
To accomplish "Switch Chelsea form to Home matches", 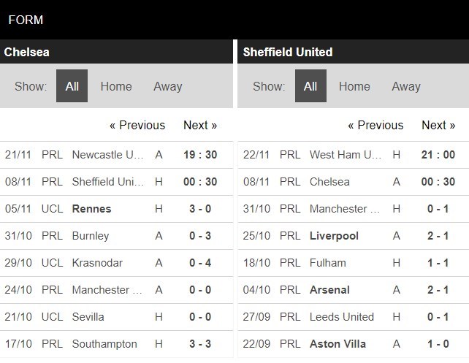I will pyautogui.click(x=116, y=86).
